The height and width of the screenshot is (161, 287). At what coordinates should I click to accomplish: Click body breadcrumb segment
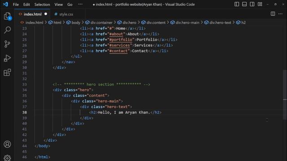(x=76, y=22)
